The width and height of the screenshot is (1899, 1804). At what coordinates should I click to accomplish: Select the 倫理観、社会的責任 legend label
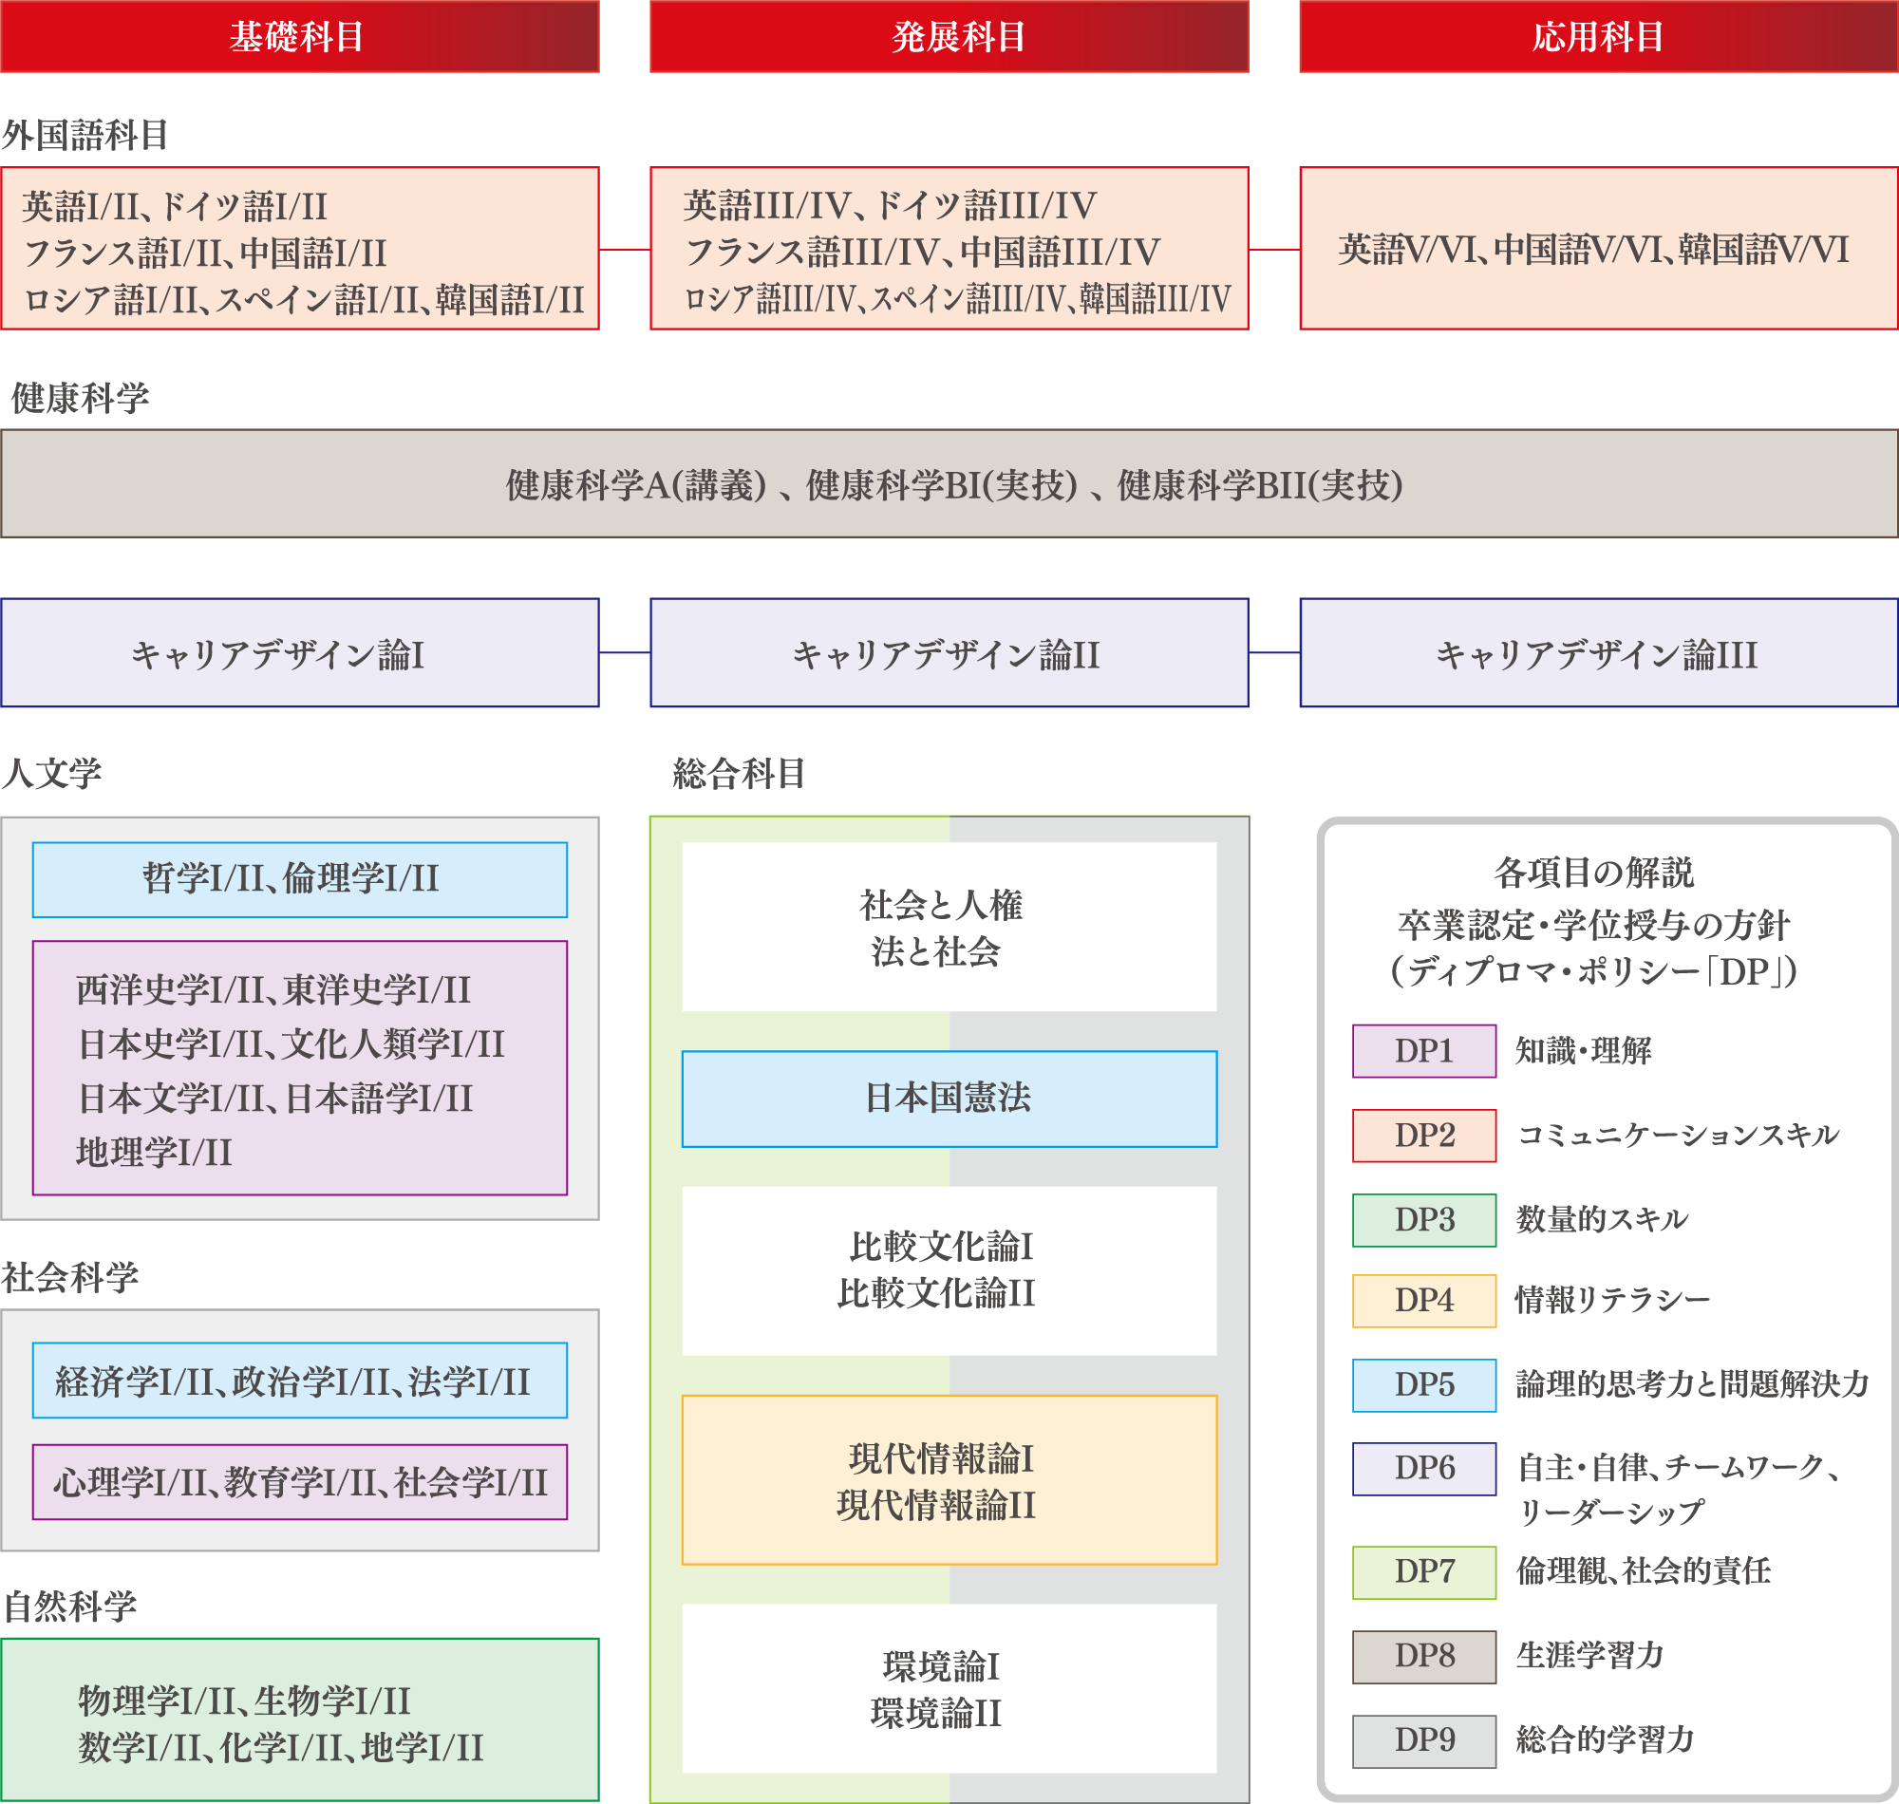(x=1644, y=1571)
